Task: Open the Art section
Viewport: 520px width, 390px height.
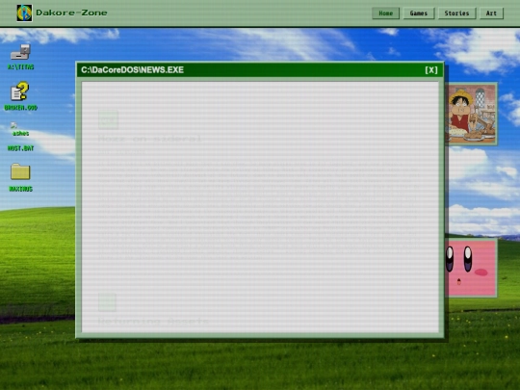Action: pos(491,13)
